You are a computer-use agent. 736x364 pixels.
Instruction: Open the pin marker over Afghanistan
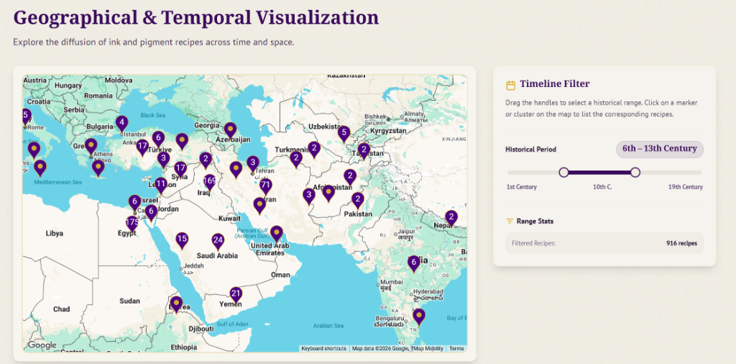pos(328,193)
